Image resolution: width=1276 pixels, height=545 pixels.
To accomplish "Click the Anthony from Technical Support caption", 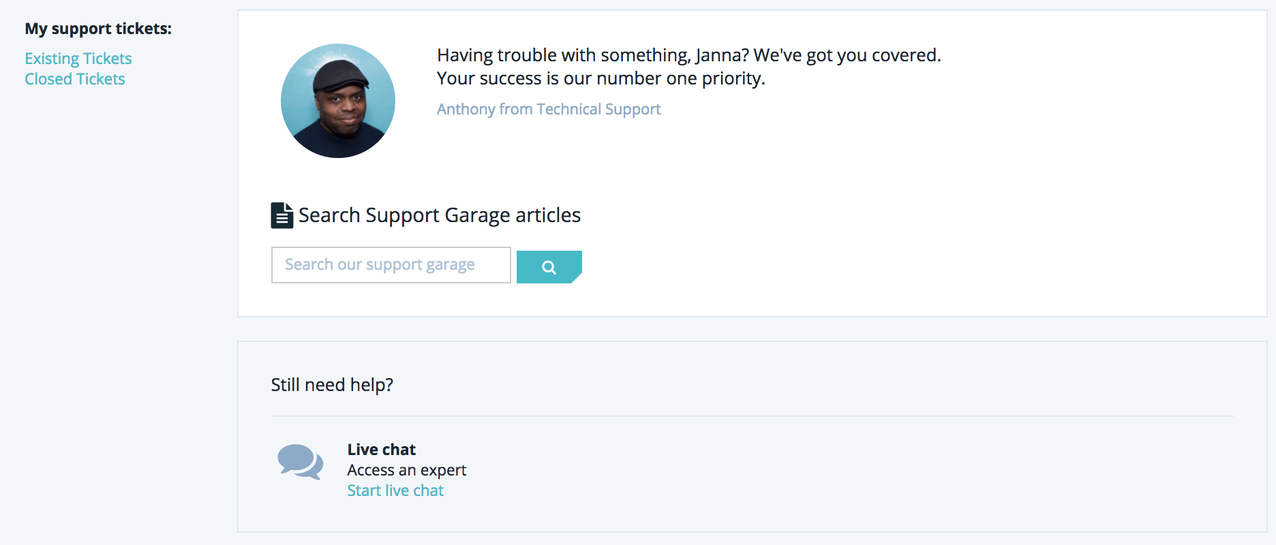I will (x=549, y=109).
